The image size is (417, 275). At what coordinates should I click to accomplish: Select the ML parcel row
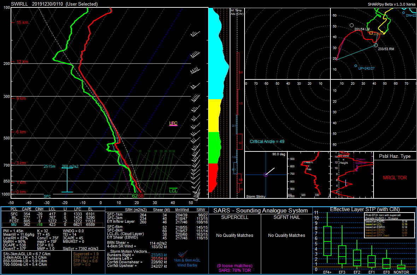[x=52, y=217]
